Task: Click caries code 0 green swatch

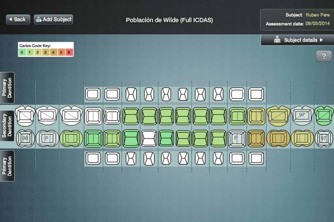Action: [22, 52]
